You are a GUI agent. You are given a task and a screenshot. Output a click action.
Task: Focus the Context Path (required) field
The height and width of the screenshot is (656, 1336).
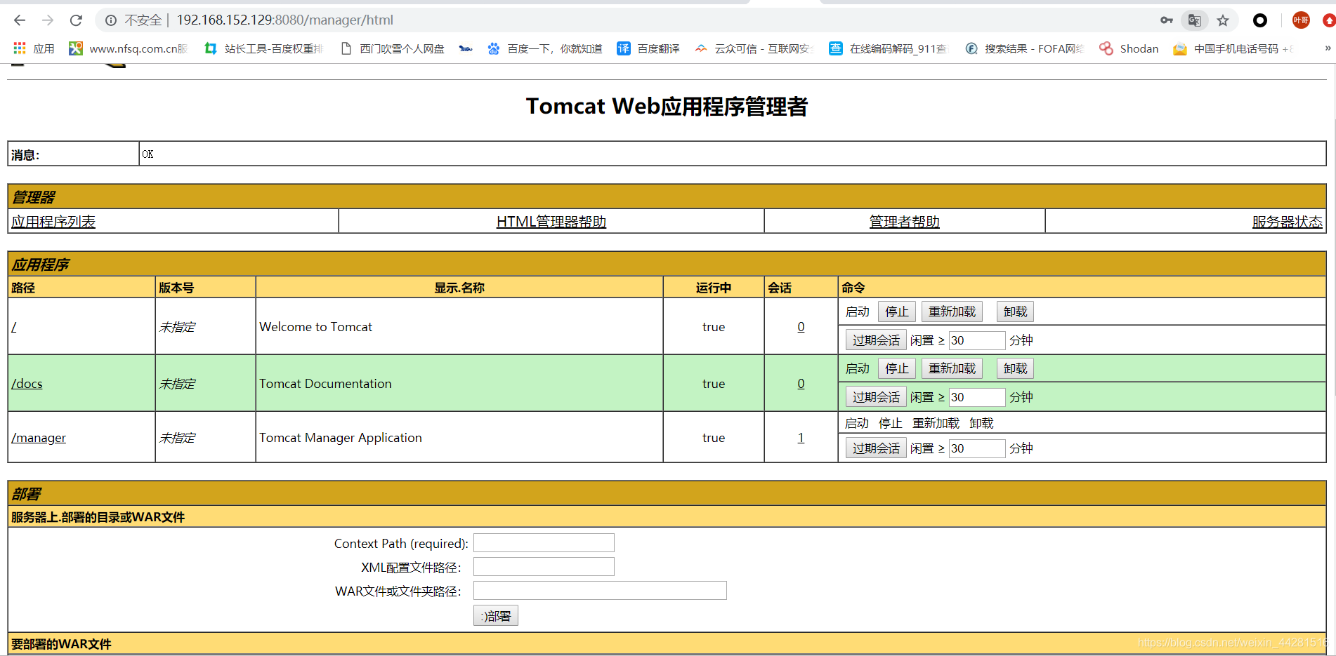(544, 543)
